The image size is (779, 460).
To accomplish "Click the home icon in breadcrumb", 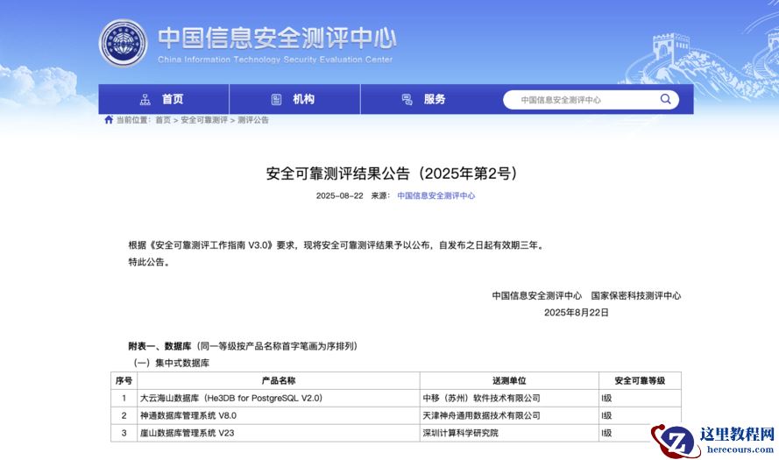I will pos(109,120).
